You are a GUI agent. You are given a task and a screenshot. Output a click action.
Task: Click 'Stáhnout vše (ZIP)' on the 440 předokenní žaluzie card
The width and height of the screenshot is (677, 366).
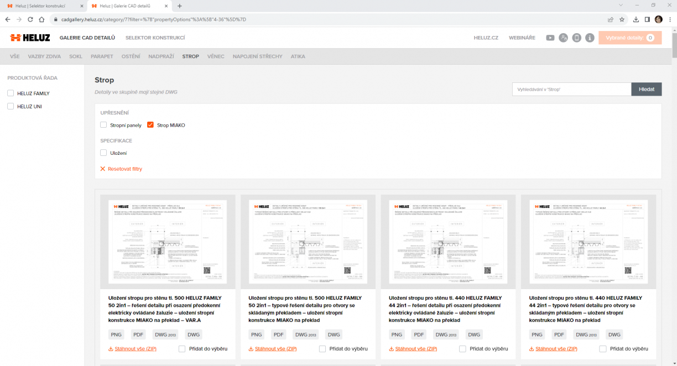click(x=413, y=349)
